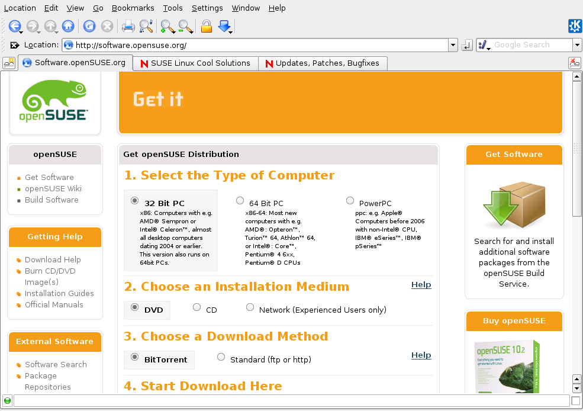Click the Go button next to location bar
Image resolution: width=583 pixels, height=411 pixels.
tap(466, 46)
